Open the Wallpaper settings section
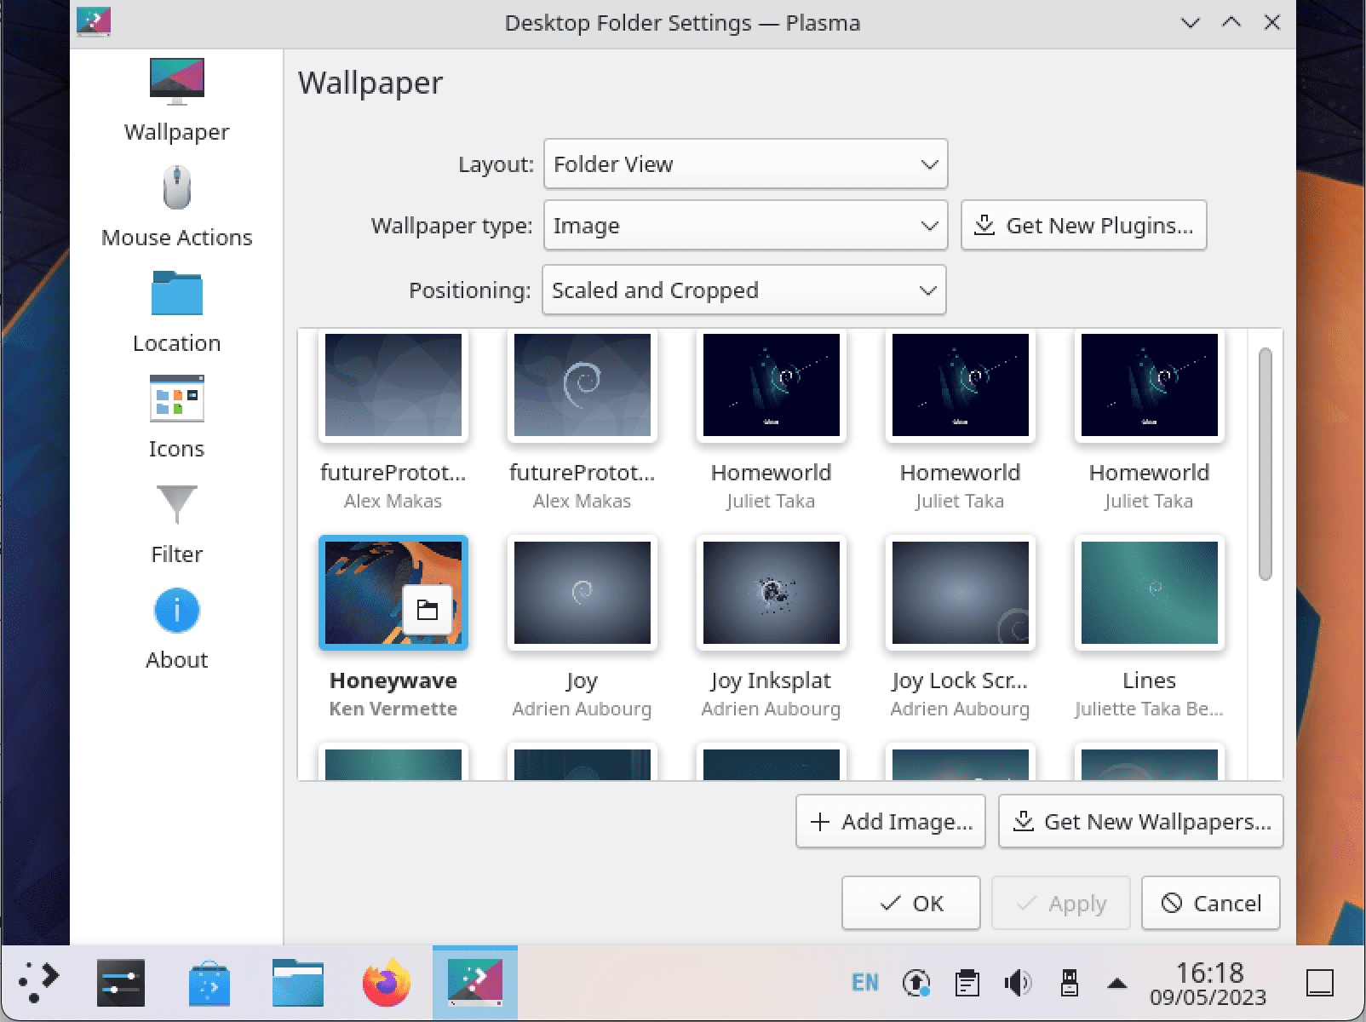This screenshot has height=1022, width=1366. tap(176, 100)
